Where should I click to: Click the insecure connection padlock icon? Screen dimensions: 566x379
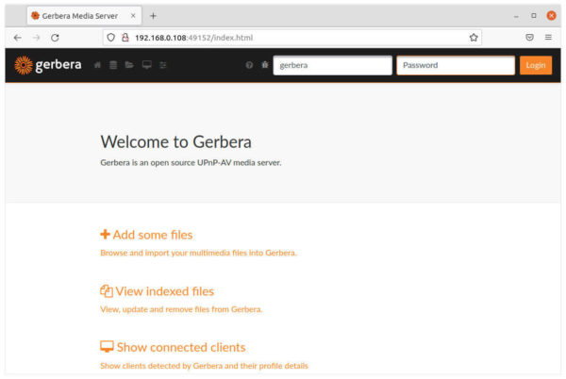tap(125, 38)
